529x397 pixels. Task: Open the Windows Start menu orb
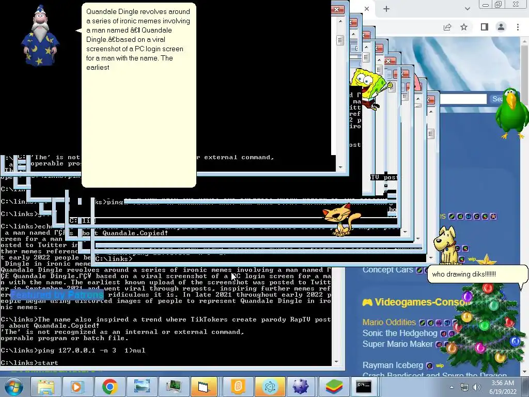point(14,387)
